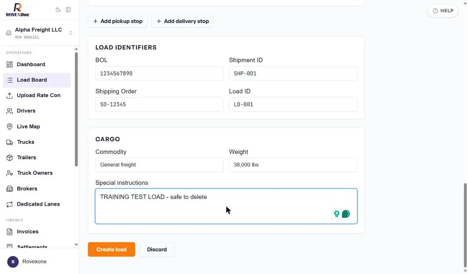
Task: Edit the Load ID field
Action: tap(293, 105)
